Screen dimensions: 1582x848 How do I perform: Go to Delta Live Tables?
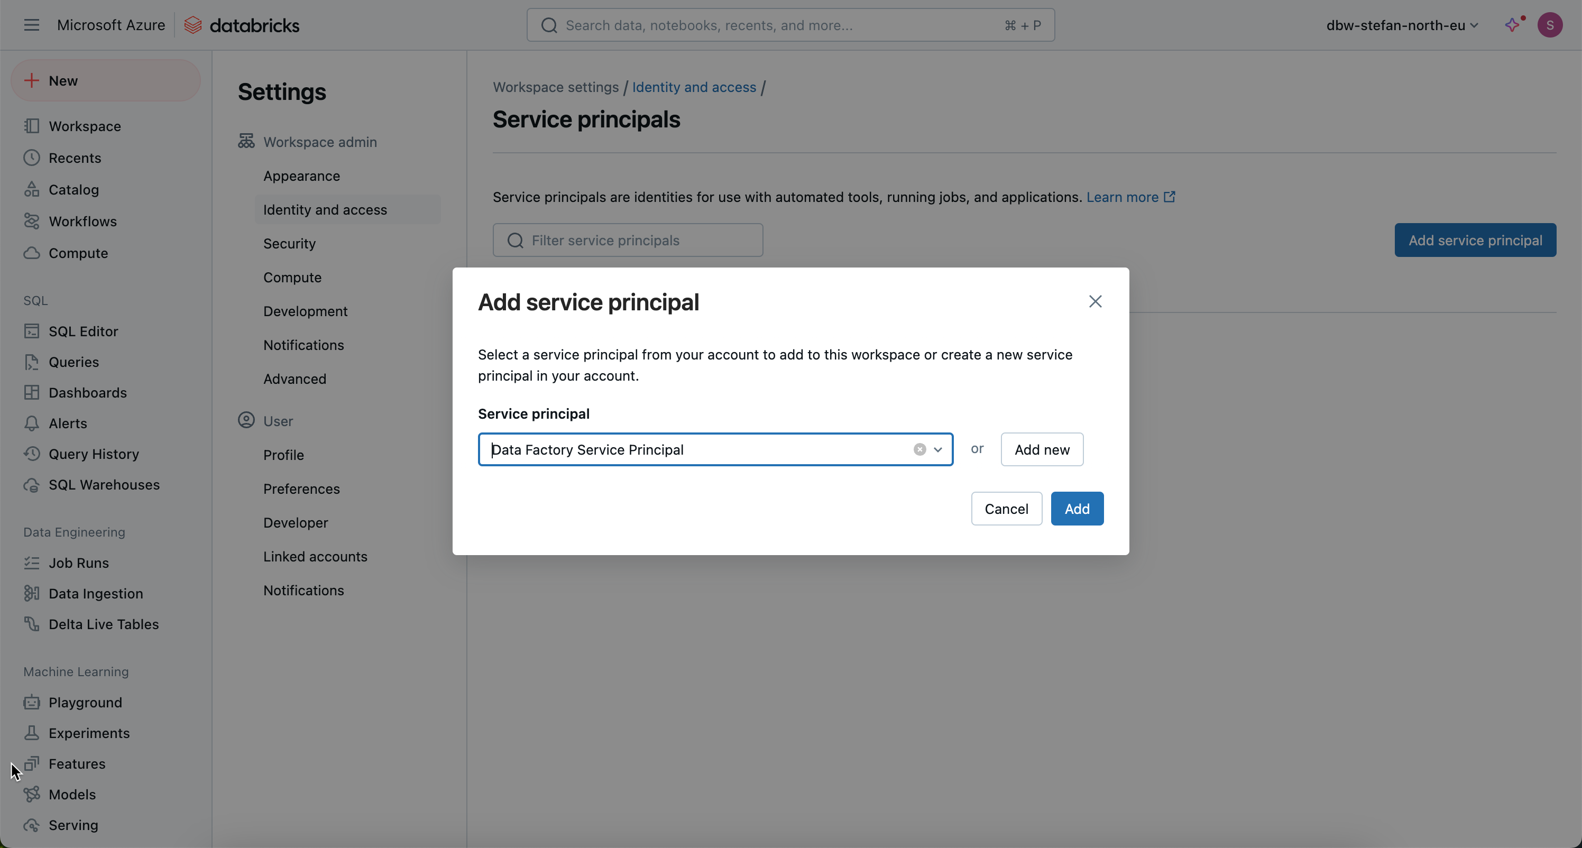click(103, 624)
